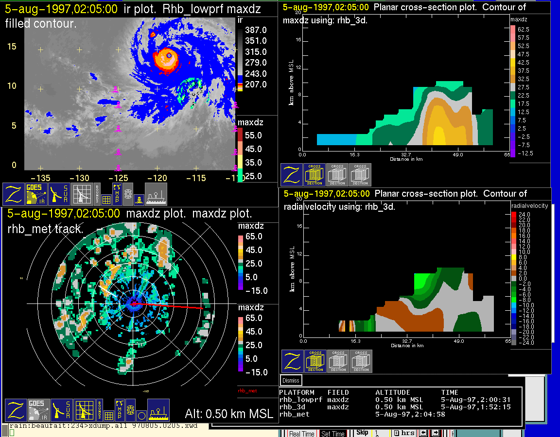Click the Z icon in the IR plot window
The height and width of the screenshot is (437, 560).
click(x=14, y=194)
